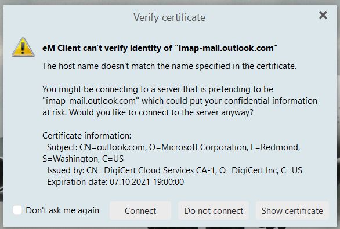The height and width of the screenshot is (229, 340).
Task: Click the Would you like to connect question
Action: [161, 112]
